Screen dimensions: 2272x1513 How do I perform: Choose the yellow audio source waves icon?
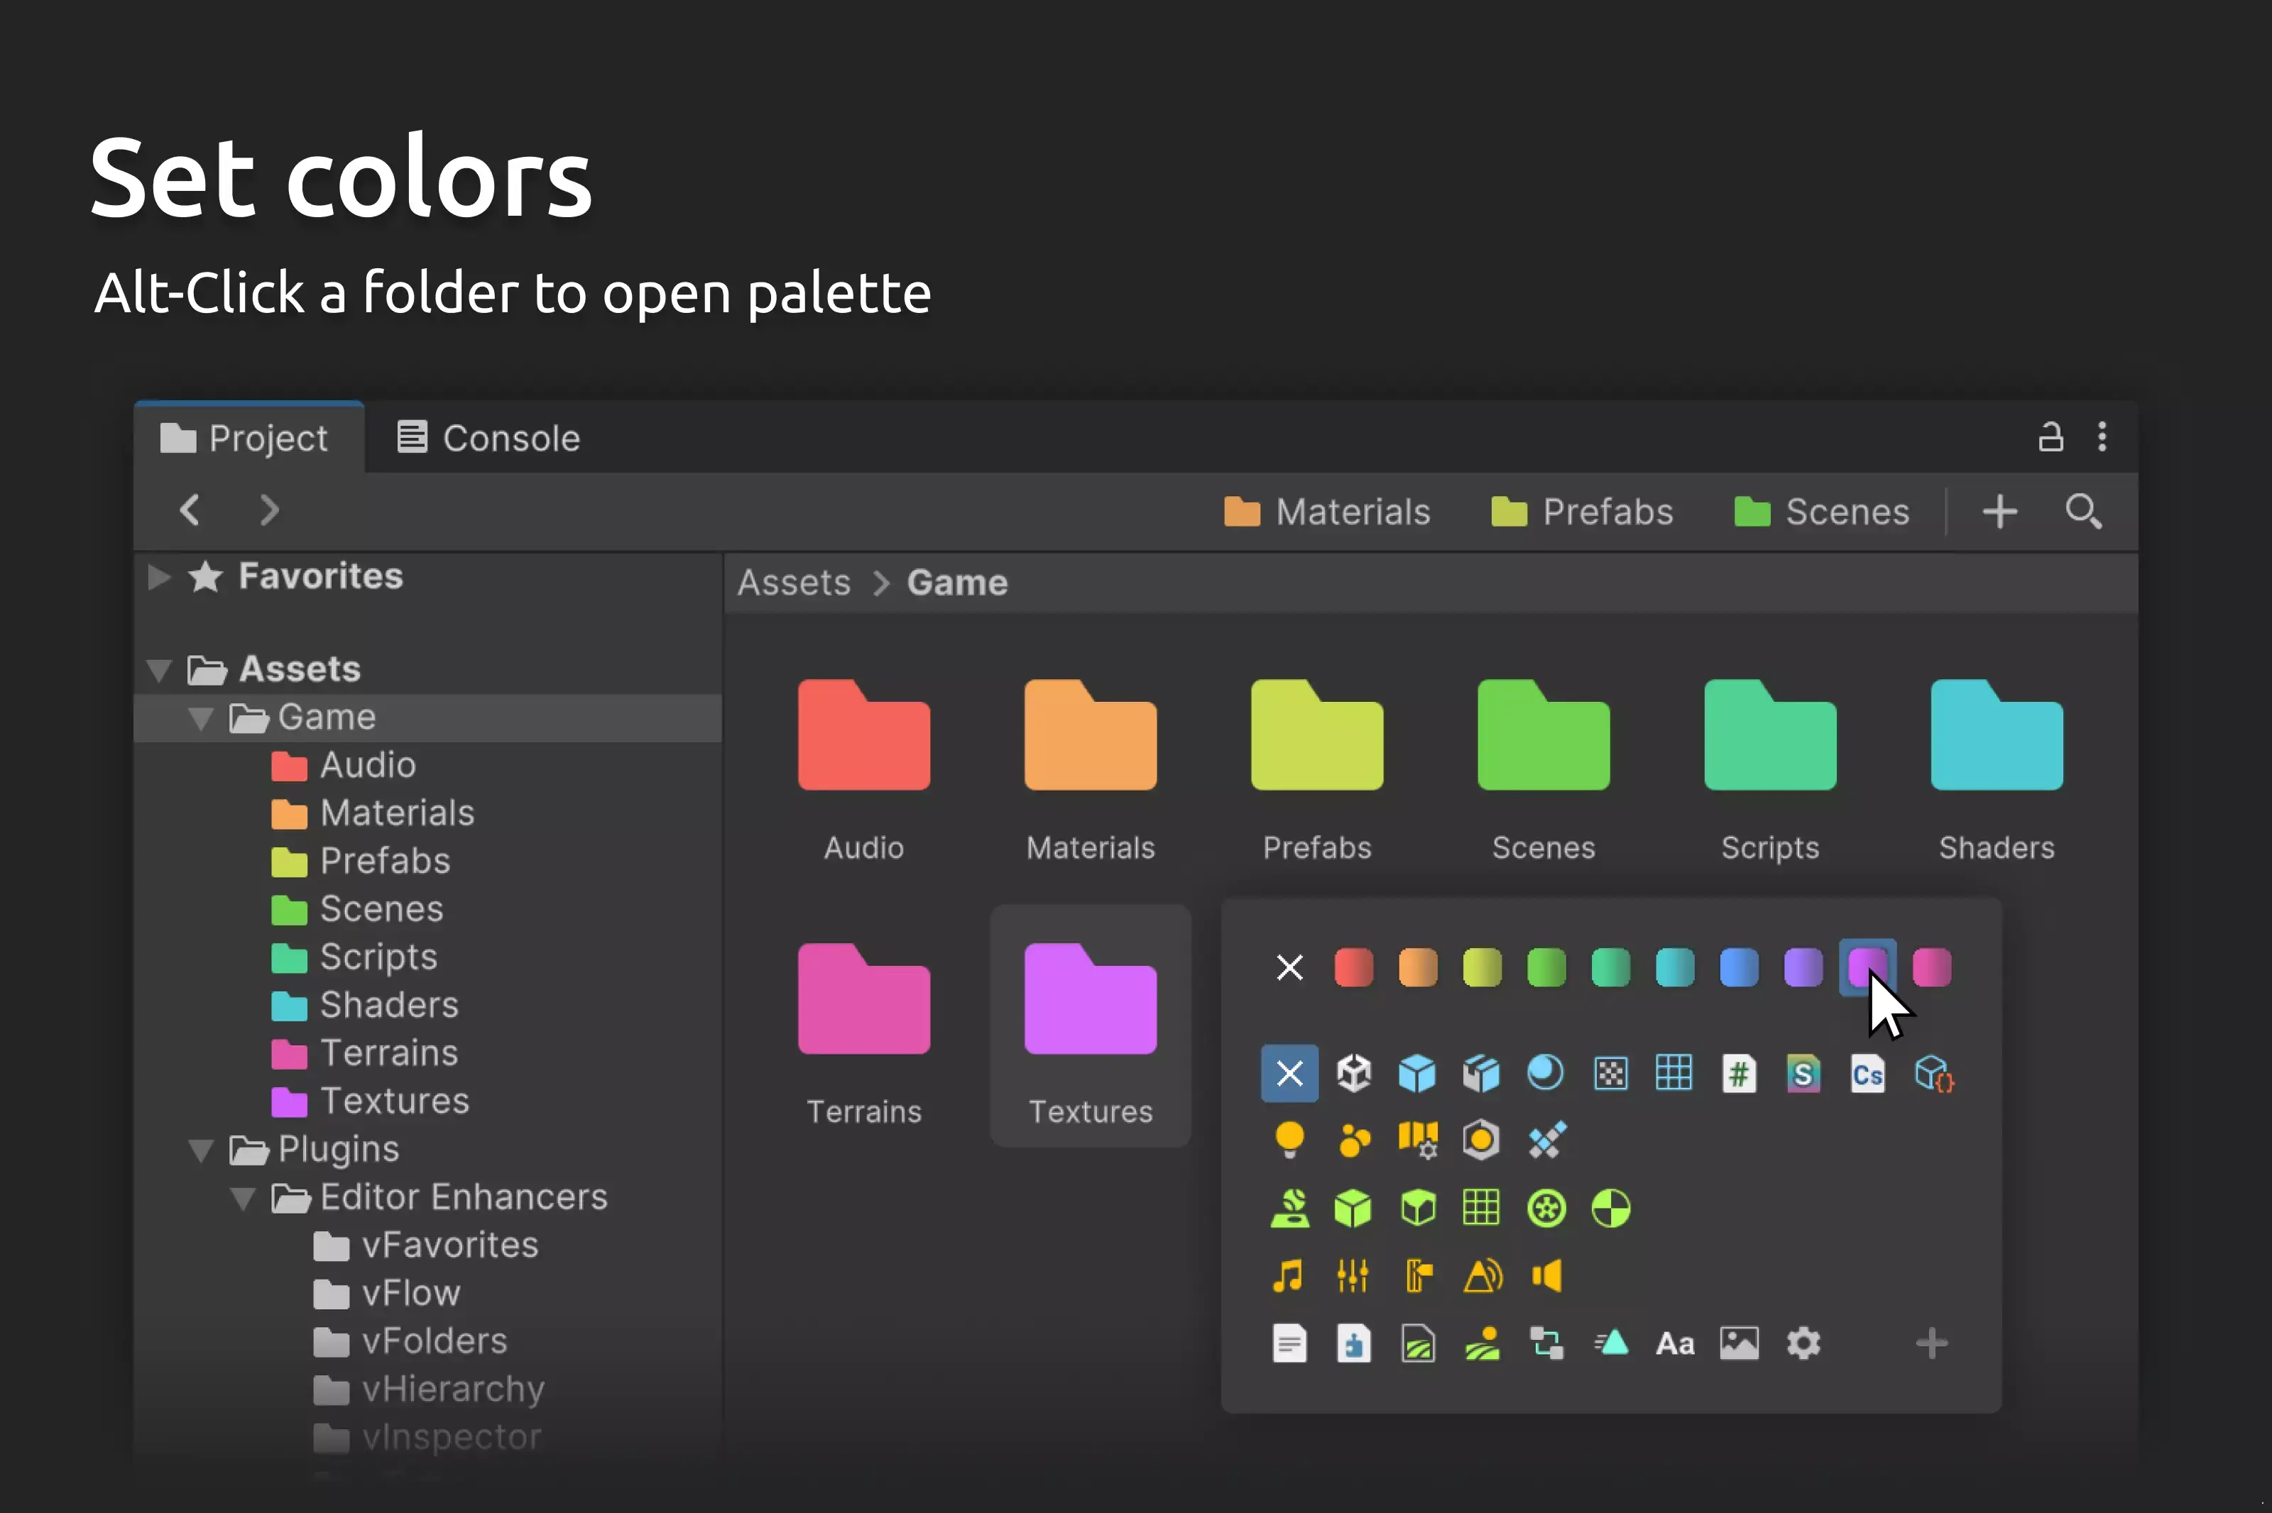tap(1483, 1276)
